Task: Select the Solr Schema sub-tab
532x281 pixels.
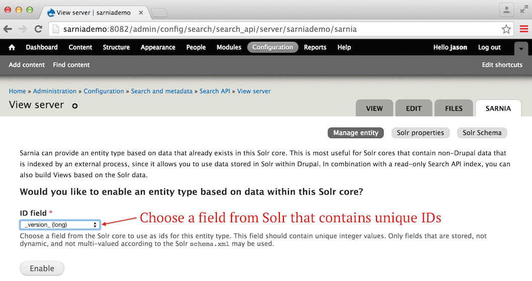Action: 482,132
